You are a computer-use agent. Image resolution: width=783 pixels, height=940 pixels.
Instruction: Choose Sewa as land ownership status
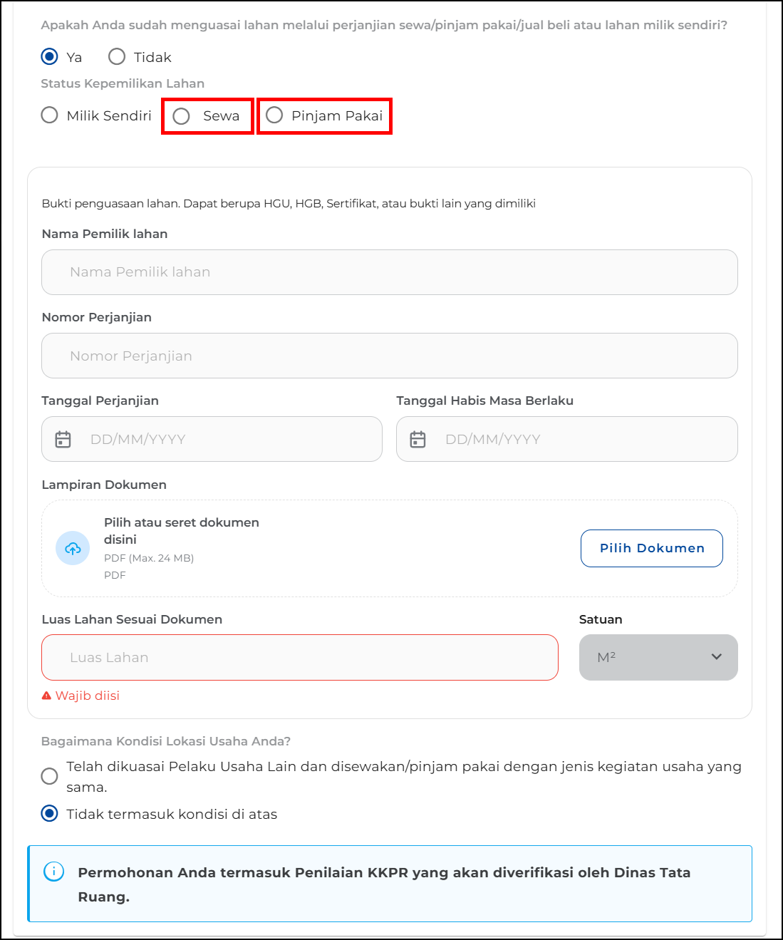point(182,116)
